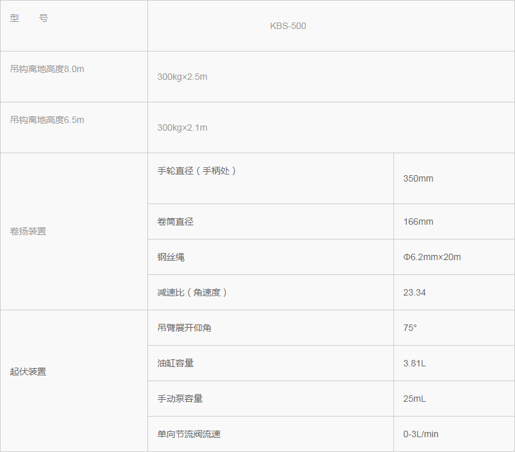The width and height of the screenshot is (515, 452).
Task: Select the 吊钩离地高度6.5m row label
Action: pyautogui.click(x=47, y=120)
